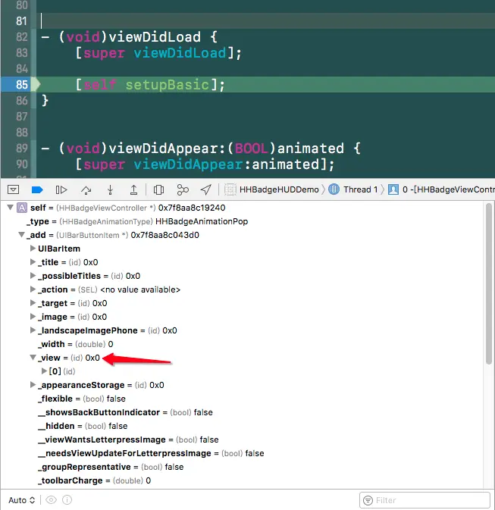
Task: Click line number 82 in the gutter
Action: pos(21,37)
